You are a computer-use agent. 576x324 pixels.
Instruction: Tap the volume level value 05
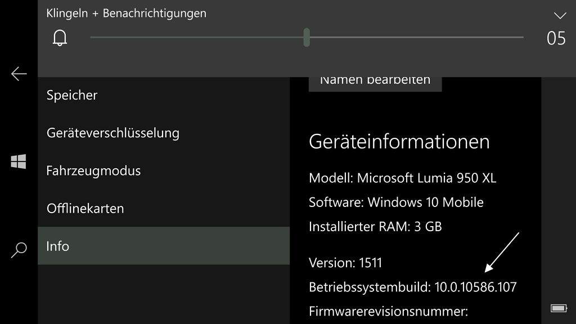(x=556, y=38)
